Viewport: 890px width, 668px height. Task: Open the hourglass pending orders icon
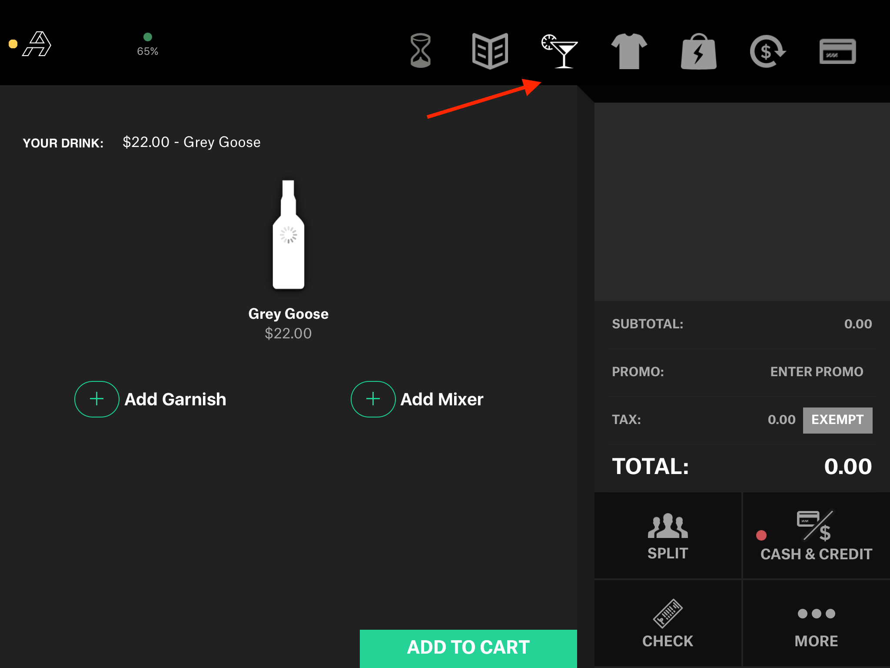coord(420,50)
